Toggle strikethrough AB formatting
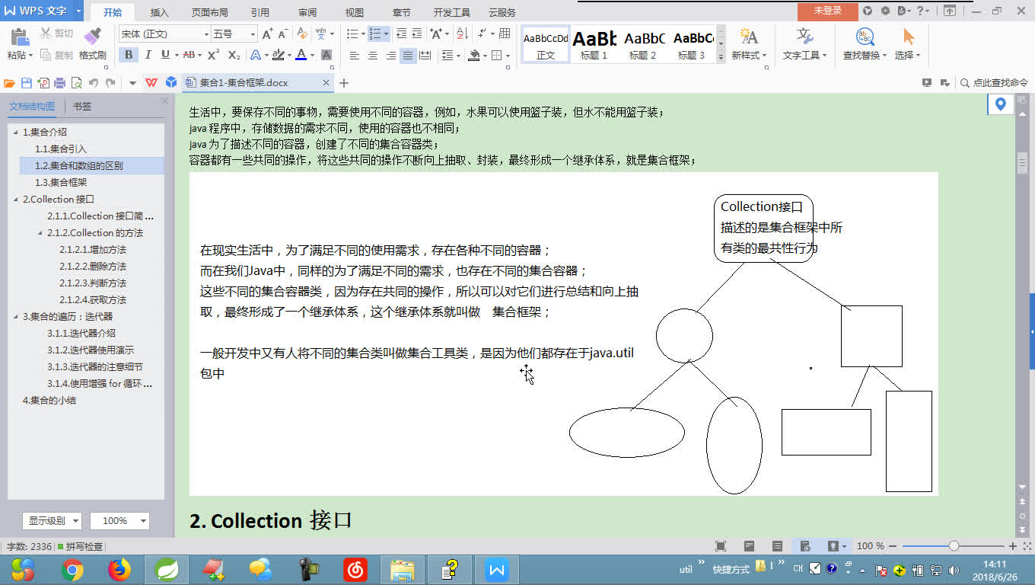Image resolution: width=1035 pixels, height=585 pixels. tap(189, 55)
